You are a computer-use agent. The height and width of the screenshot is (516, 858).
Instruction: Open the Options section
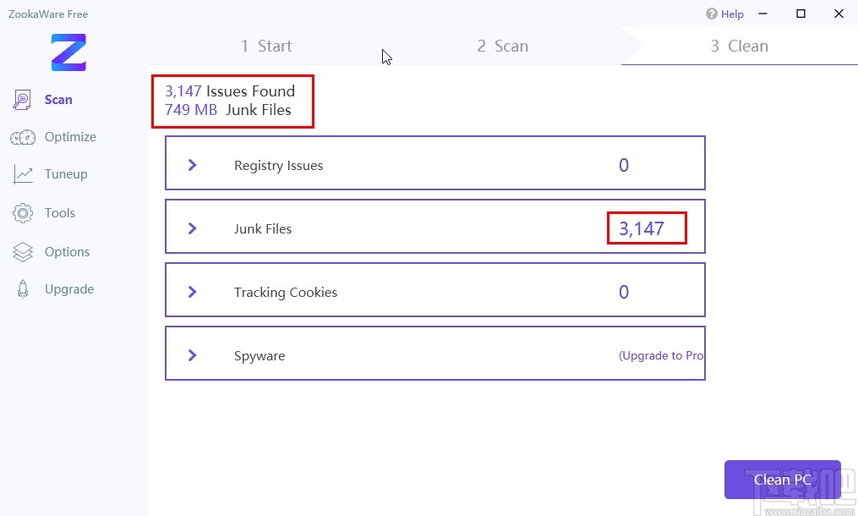68,252
